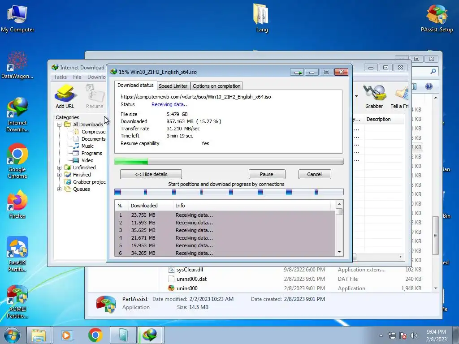Open the Downloads menu in IDM
The width and height of the screenshot is (459, 344).
[x=97, y=77]
